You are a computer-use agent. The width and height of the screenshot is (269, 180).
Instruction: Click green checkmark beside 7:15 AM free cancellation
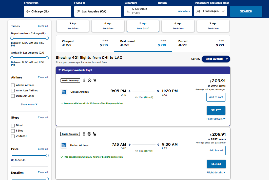[x=62, y=157]
